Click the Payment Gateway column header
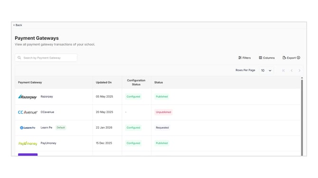 (30, 82)
